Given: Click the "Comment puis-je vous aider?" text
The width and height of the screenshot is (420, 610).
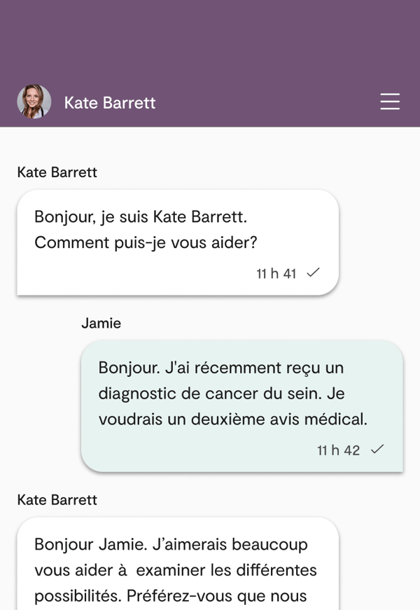Looking at the screenshot, I should point(146,242).
